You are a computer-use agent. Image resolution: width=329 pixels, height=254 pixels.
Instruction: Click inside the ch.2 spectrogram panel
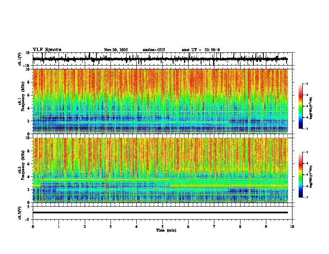[x=162, y=170]
